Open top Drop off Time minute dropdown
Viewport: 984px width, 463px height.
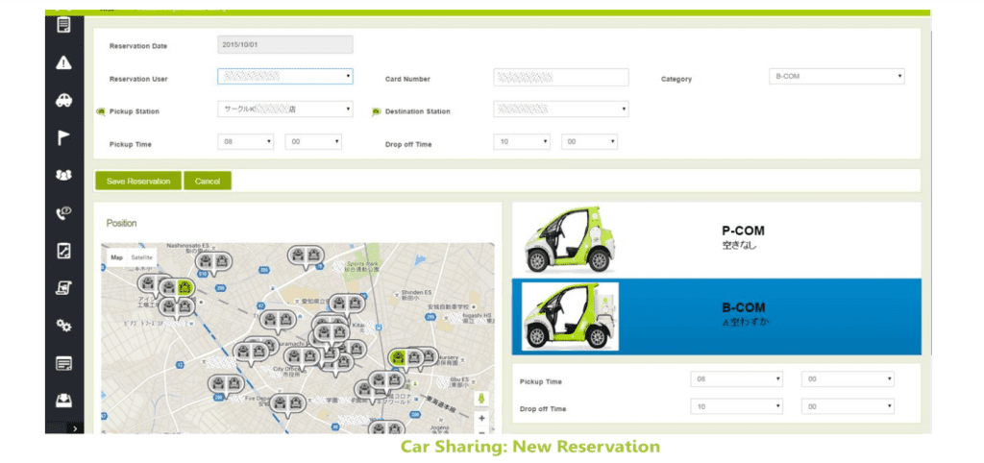tap(589, 142)
